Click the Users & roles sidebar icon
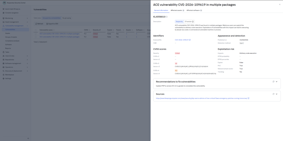 (4, 56)
